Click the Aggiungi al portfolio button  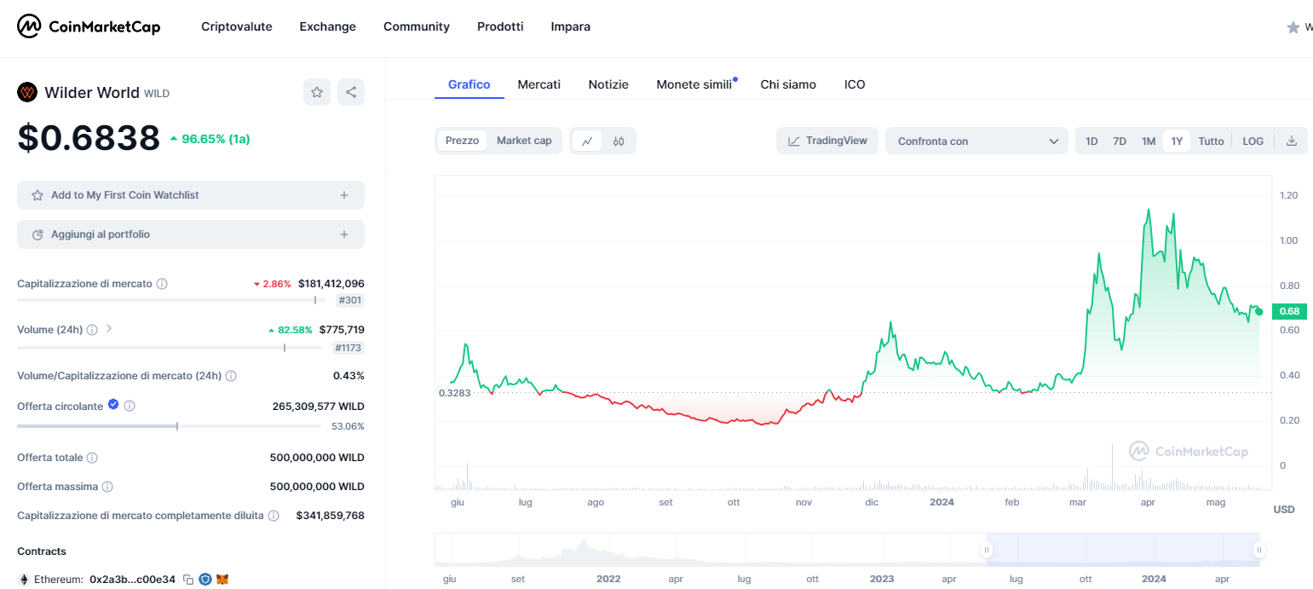[191, 234]
